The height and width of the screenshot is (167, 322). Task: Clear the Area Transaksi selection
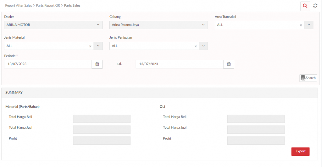301,25
